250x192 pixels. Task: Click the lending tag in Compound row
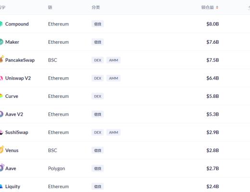[x=98, y=24]
